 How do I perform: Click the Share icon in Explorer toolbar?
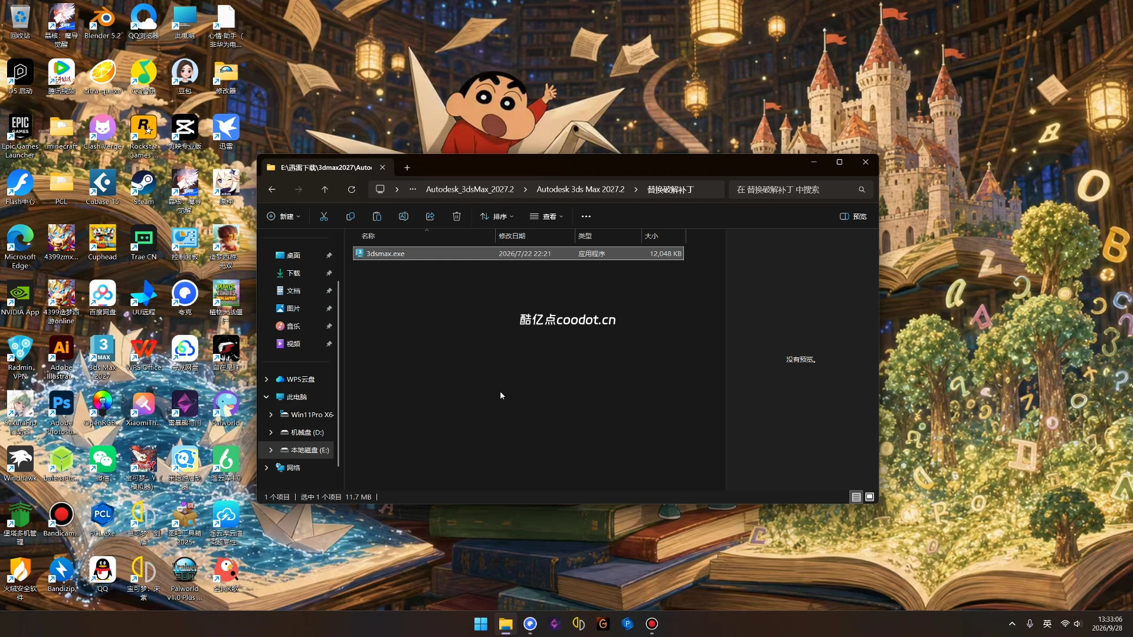(x=430, y=216)
